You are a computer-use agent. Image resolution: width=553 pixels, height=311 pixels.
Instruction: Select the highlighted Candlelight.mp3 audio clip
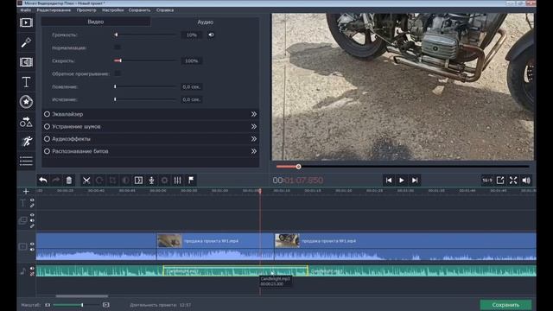point(235,270)
